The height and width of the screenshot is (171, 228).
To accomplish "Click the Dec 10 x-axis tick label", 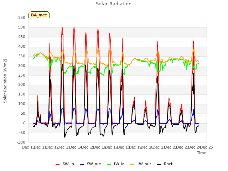I will [28, 147].
